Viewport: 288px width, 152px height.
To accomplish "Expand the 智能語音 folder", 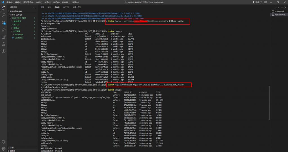I will click(23, 21).
